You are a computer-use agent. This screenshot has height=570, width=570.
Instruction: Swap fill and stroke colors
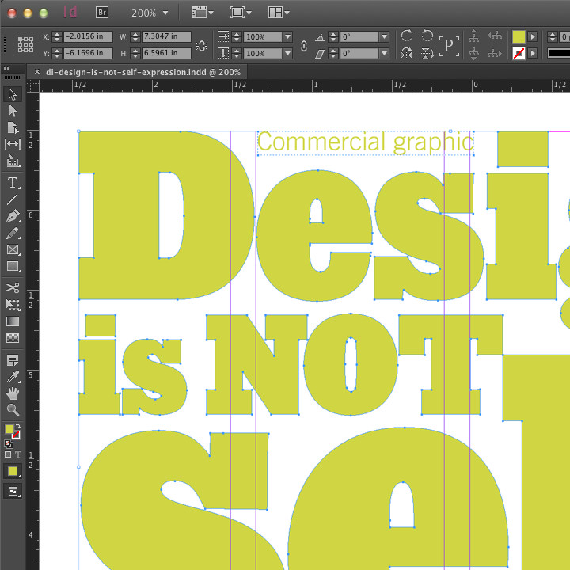[x=18, y=426]
